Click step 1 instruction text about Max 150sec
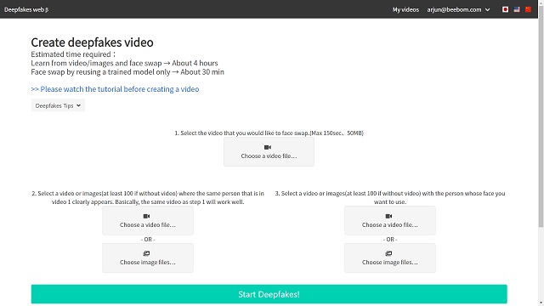The width and height of the screenshot is (544, 306). [269, 133]
